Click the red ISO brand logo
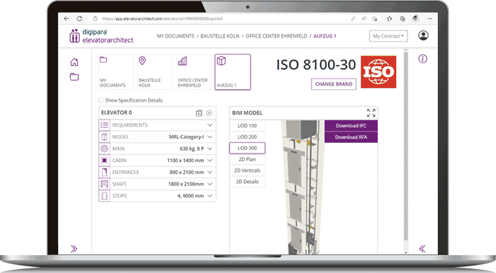 [379, 72]
